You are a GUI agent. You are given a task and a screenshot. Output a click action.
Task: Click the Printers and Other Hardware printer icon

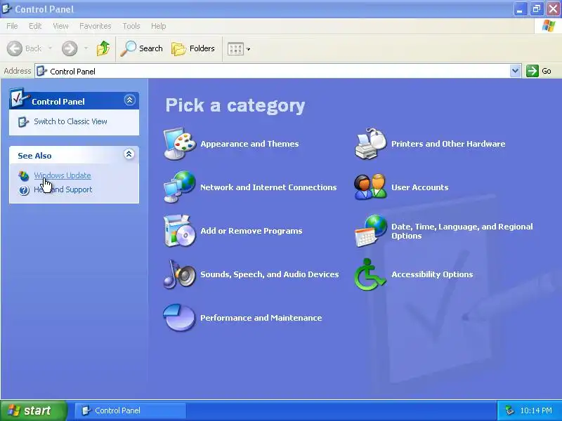pyautogui.click(x=371, y=144)
